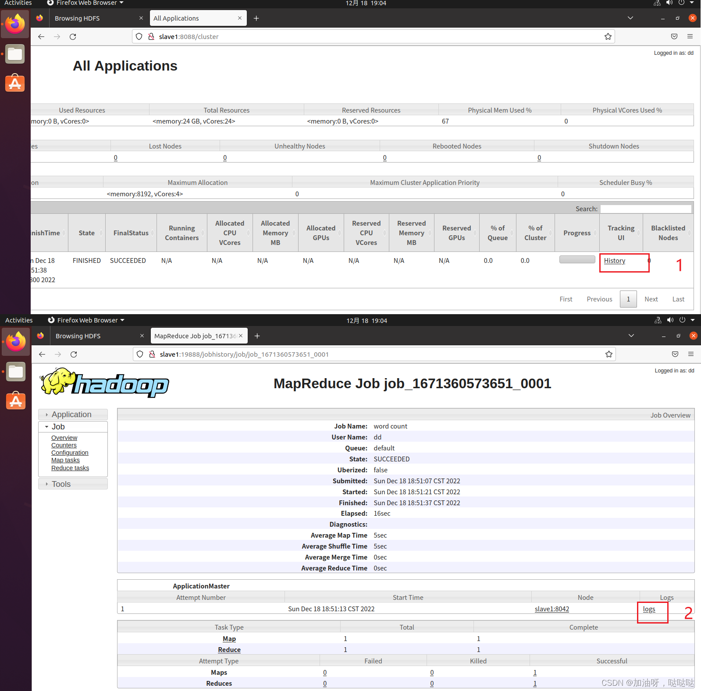Image resolution: width=701 pixels, height=691 pixels.
Task: Open the History tracking UI link
Action: [615, 261]
